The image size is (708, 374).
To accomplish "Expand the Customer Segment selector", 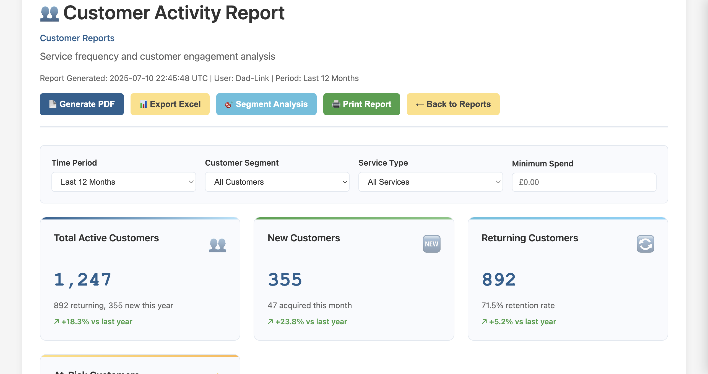I will click(x=277, y=182).
